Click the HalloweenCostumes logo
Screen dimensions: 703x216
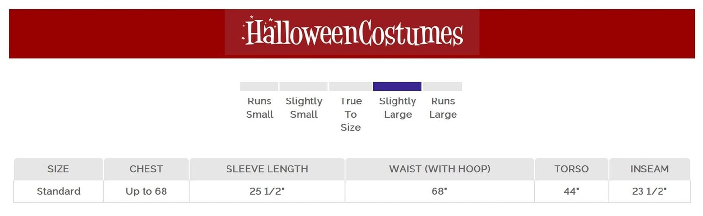(352, 32)
